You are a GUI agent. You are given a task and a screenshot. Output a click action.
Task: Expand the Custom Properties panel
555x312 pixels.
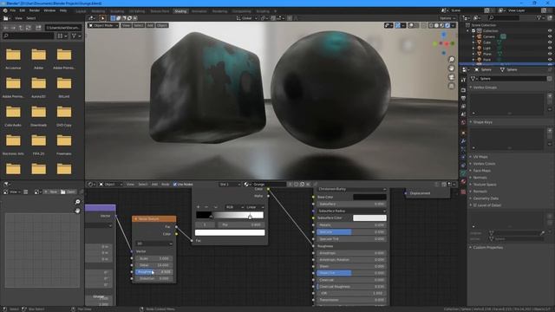click(487, 248)
